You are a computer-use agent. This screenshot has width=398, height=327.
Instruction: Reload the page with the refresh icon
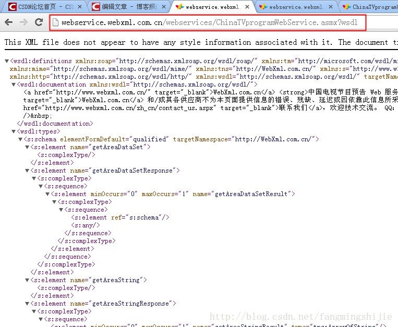click(39, 22)
